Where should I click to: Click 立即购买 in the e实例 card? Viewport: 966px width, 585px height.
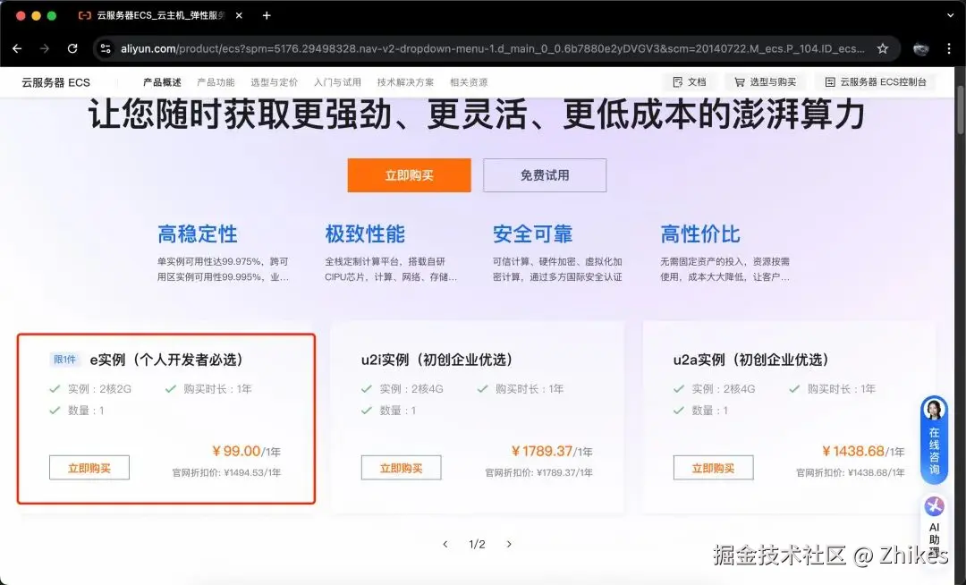pos(89,468)
